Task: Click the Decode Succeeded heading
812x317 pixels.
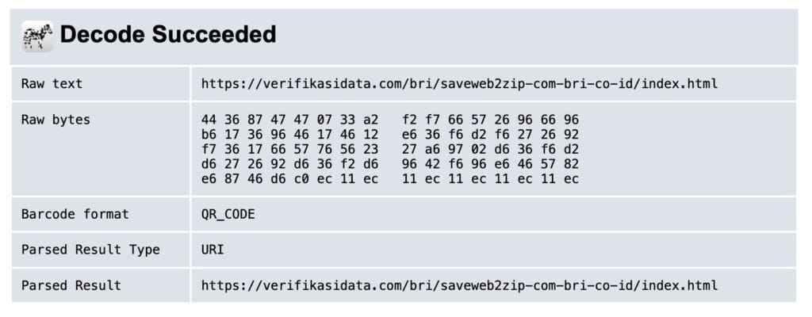Action: [168, 35]
